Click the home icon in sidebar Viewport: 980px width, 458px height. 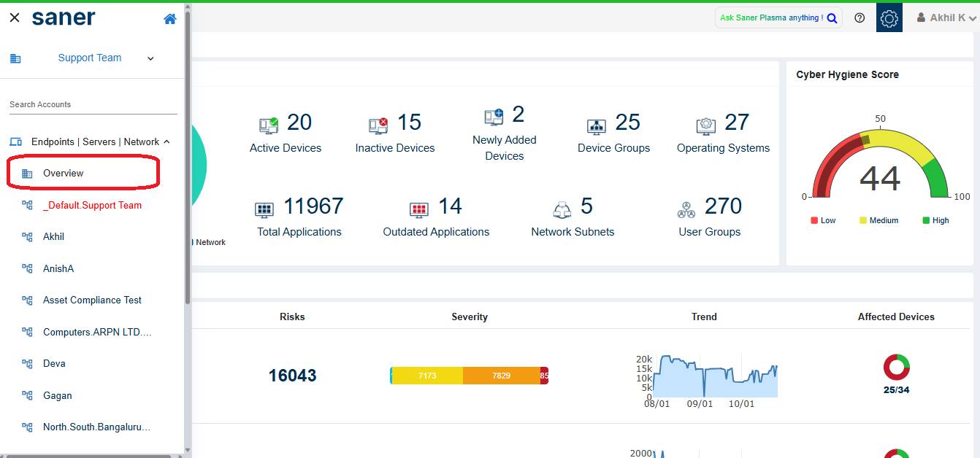click(x=170, y=19)
